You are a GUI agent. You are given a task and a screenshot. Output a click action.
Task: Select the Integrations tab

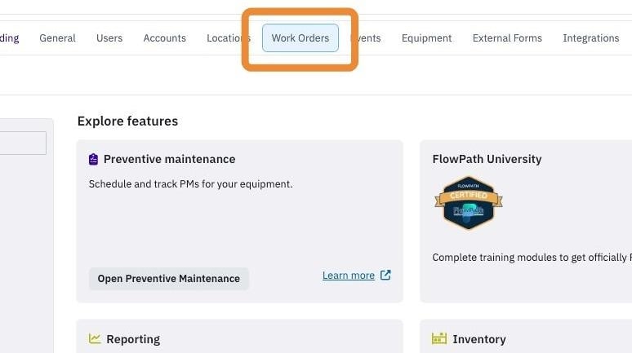591,38
